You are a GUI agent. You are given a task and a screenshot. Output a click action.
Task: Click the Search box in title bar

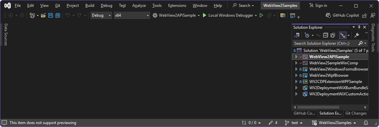point(243,6)
